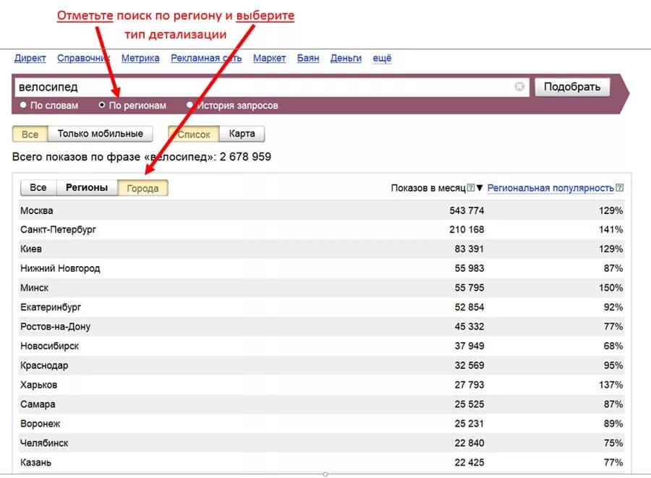Click the total impressions 2 678 959 line
Screen dimensions: 651x478
click(x=142, y=157)
